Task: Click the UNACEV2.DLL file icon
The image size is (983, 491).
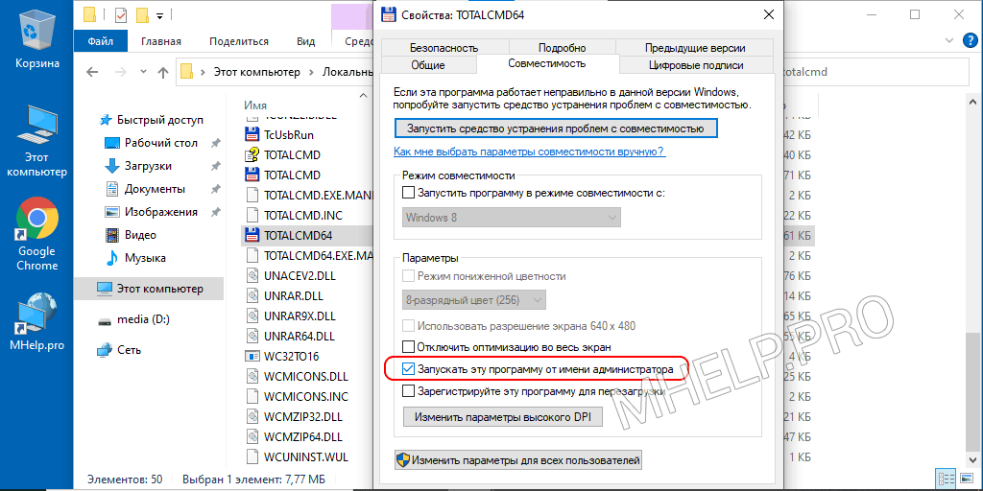Action: pos(252,275)
